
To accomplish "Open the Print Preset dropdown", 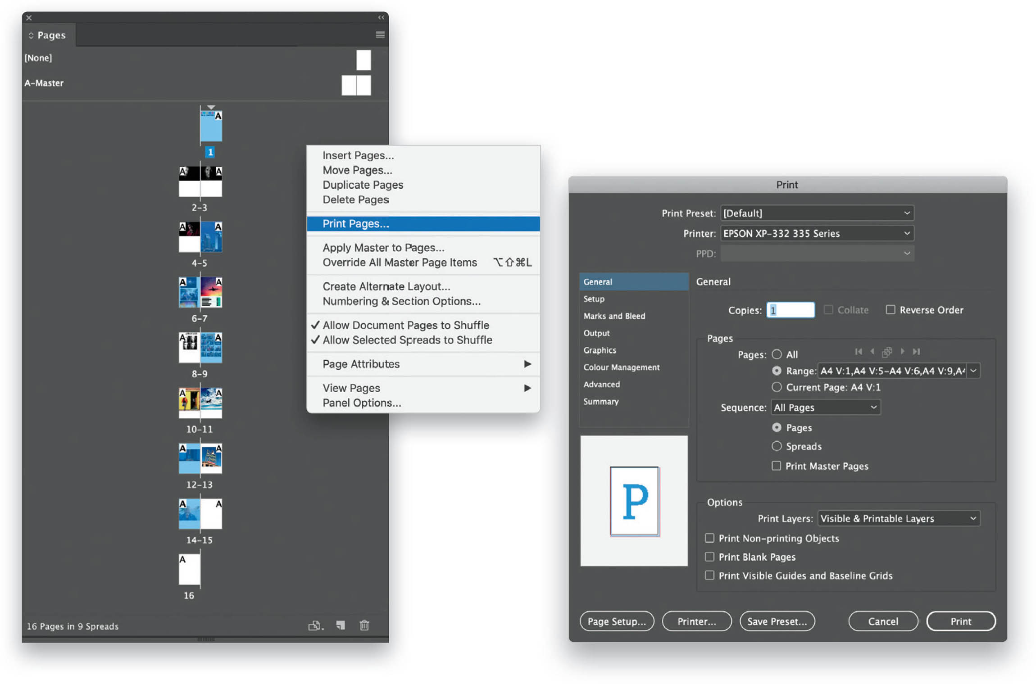I will click(817, 213).
